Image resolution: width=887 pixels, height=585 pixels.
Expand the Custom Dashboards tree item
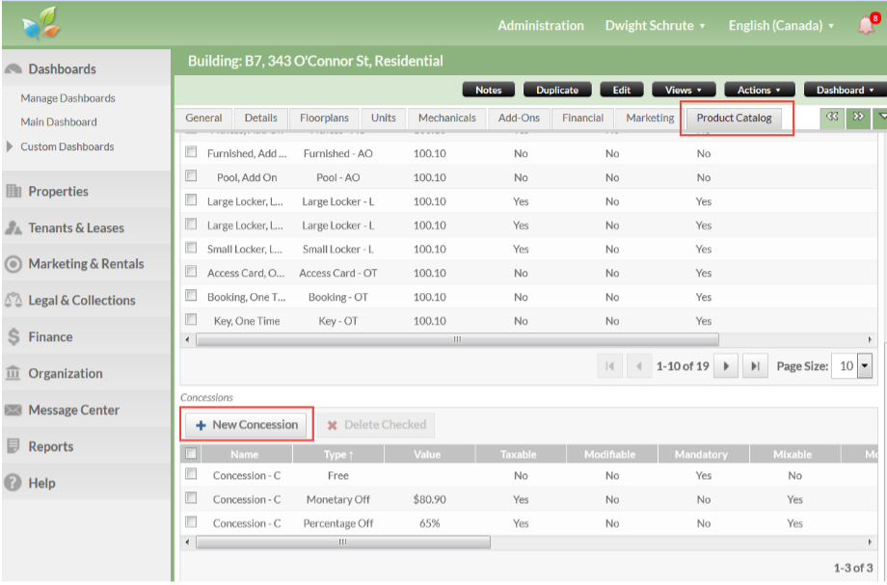pyautogui.click(x=11, y=146)
